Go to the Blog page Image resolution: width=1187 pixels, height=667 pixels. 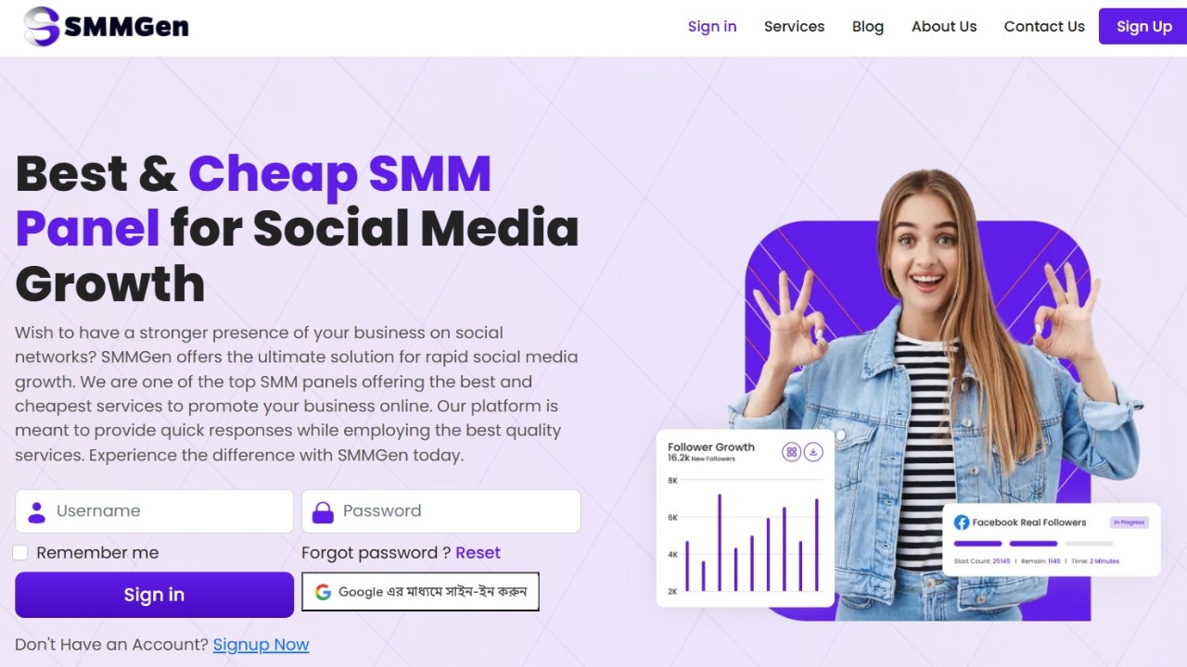pos(868,26)
